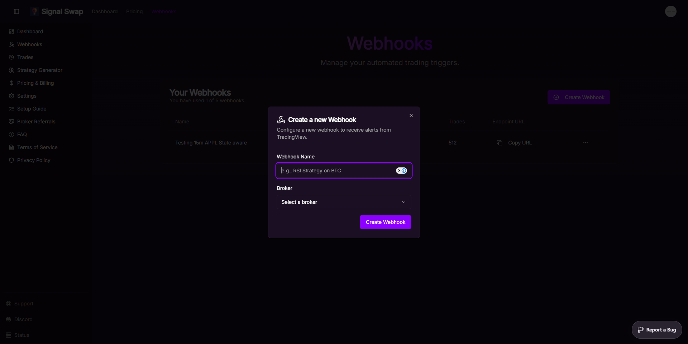Click Report a Bug in the corner
Screen dimensions: 688x344
click(x=657, y=329)
